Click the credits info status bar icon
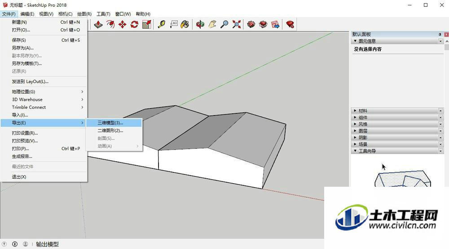The height and width of the screenshot is (249, 449). coord(15,244)
